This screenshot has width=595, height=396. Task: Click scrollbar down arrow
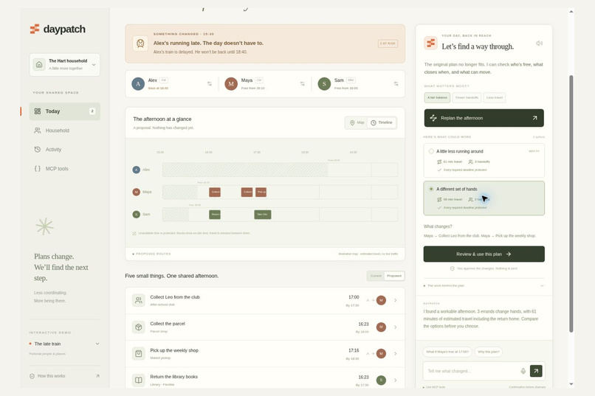tap(571, 384)
